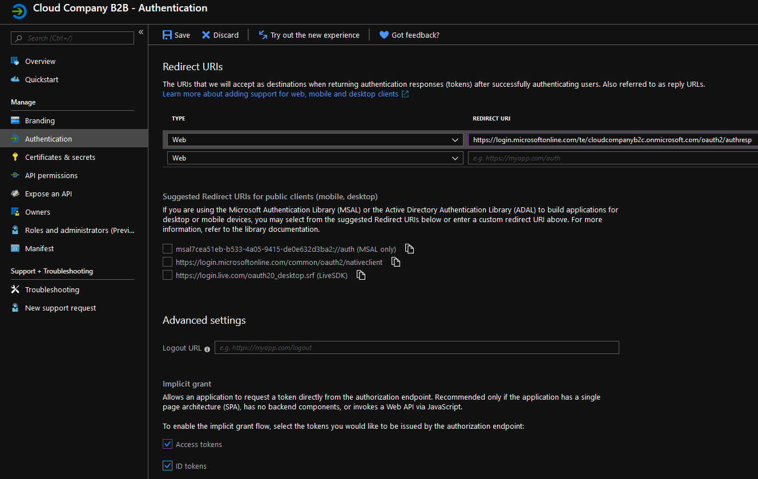Switch to the Overview section
758x479 pixels.
click(x=40, y=61)
